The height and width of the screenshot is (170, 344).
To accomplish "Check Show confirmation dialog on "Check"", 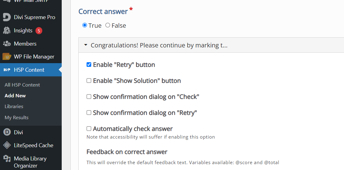I will point(89,97).
